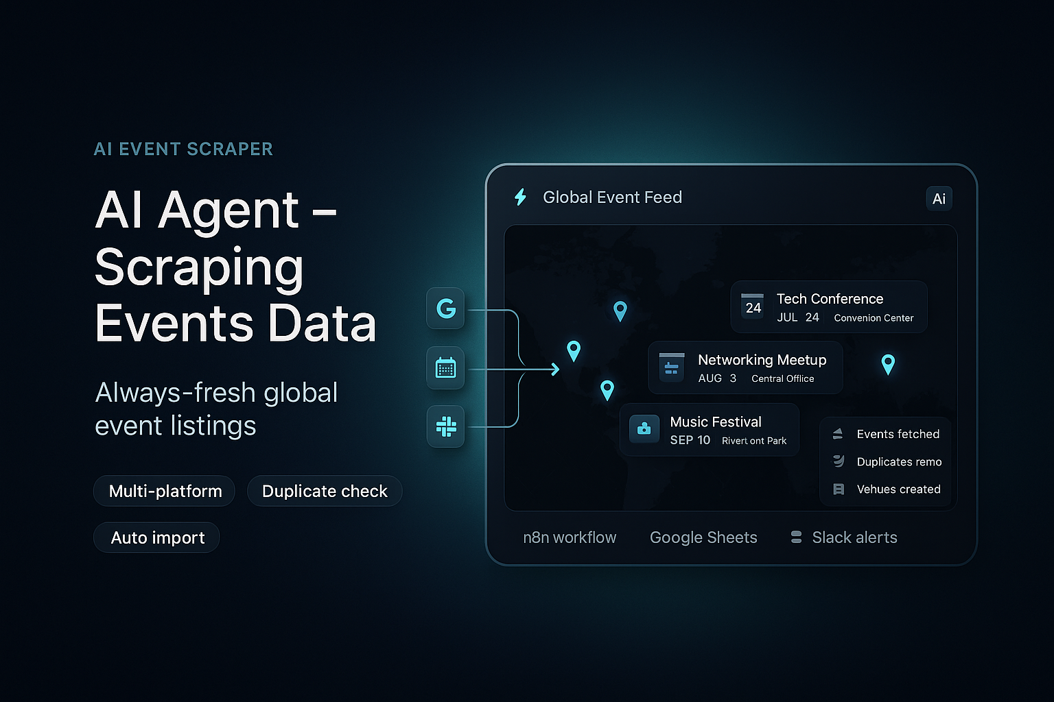Click the Duplicates removed status icon

[x=838, y=461]
